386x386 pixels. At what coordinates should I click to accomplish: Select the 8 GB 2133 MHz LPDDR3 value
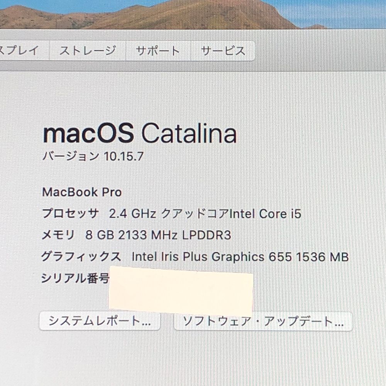158,235
